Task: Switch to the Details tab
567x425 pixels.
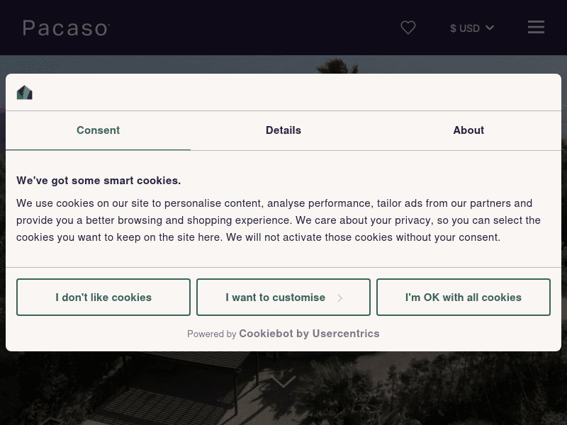Action: coord(283,130)
